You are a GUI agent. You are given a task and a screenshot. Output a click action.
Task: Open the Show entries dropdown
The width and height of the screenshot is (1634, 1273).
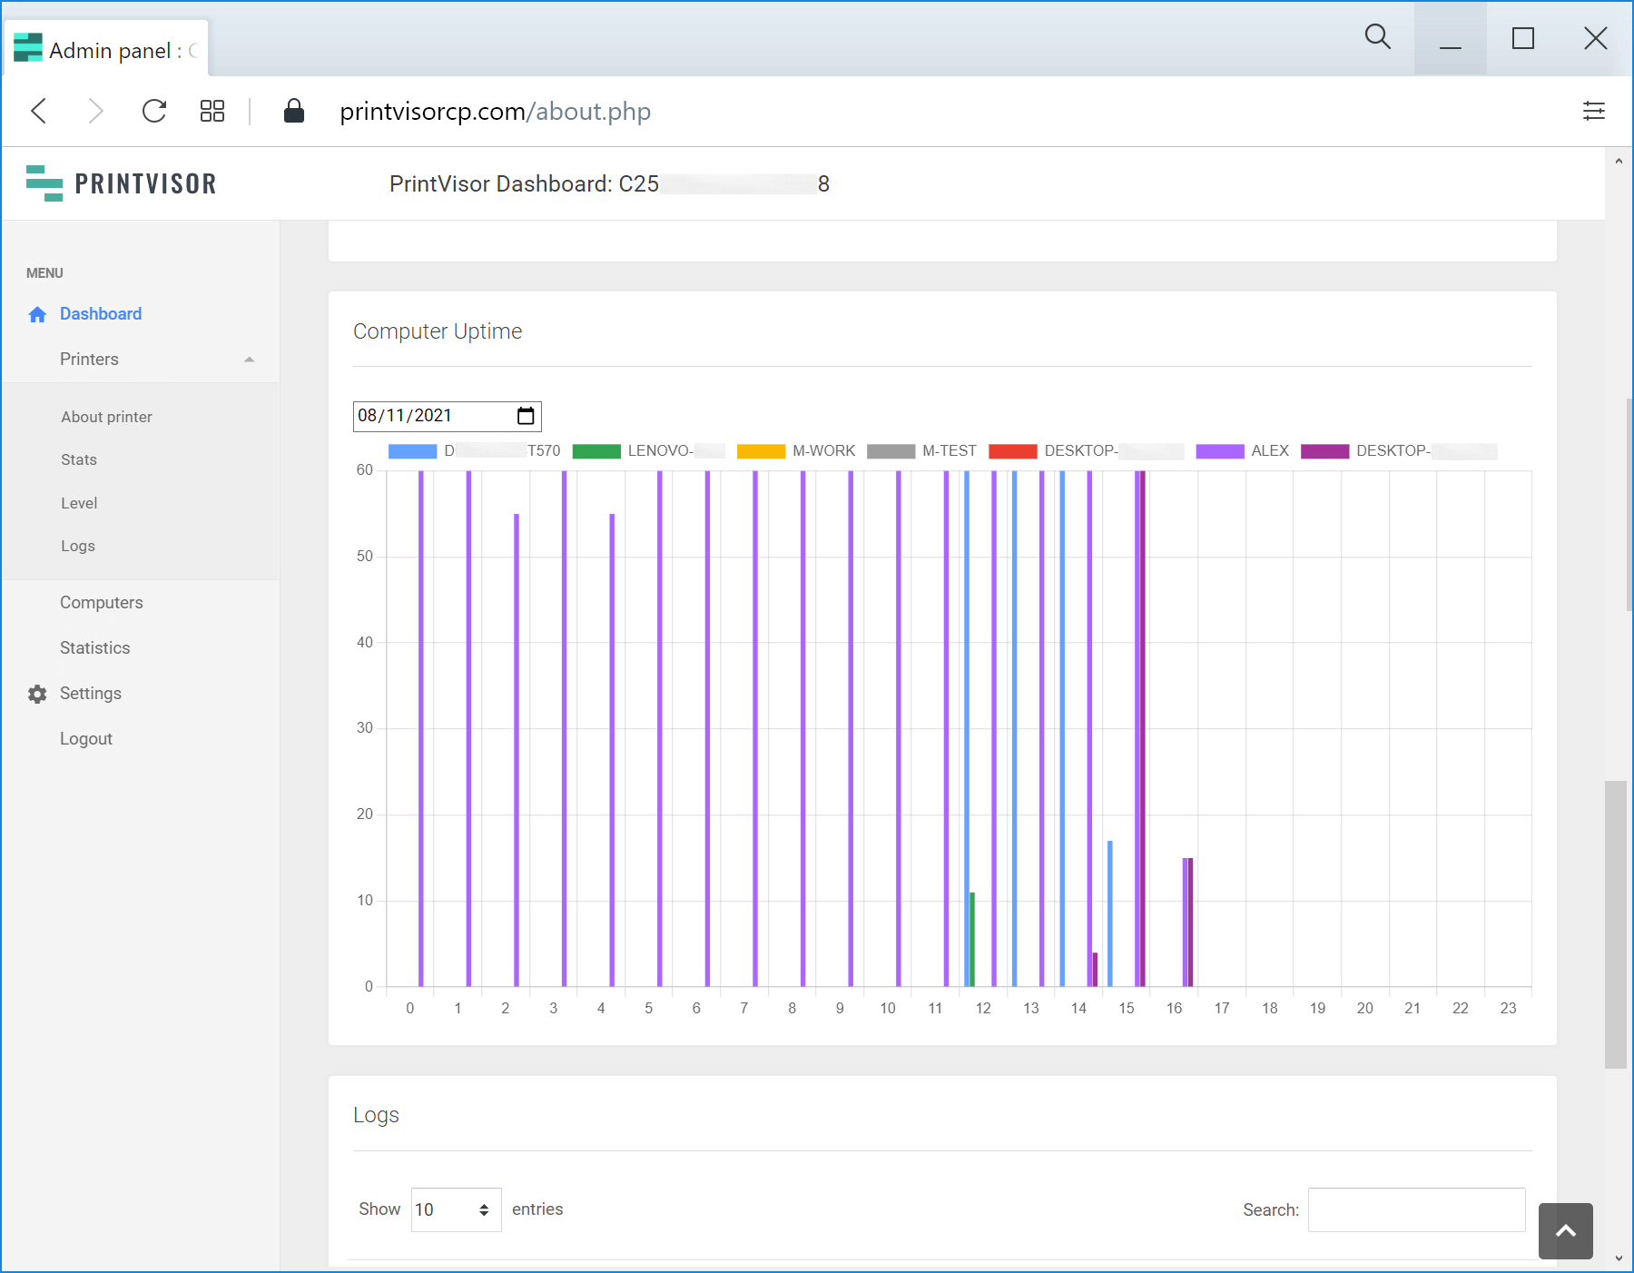[x=456, y=1209]
